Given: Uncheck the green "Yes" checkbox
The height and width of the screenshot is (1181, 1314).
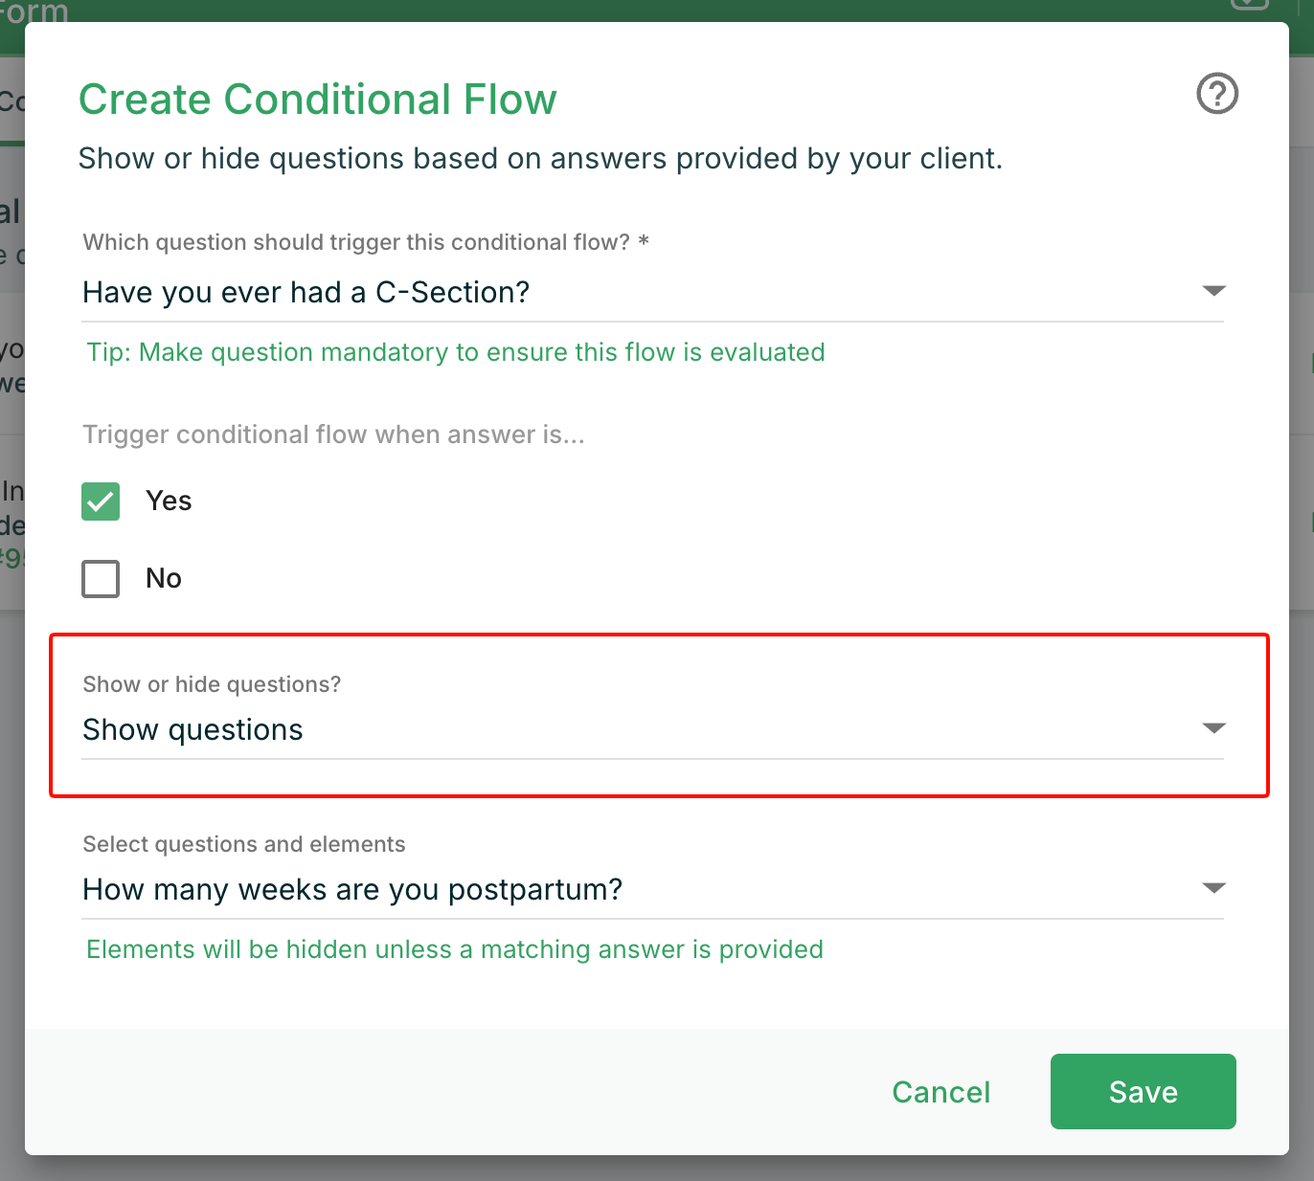Looking at the screenshot, I should [101, 501].
